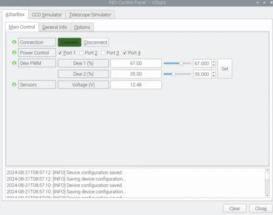Increase the Dew 1 spinbox value

(x=214, y=62)
